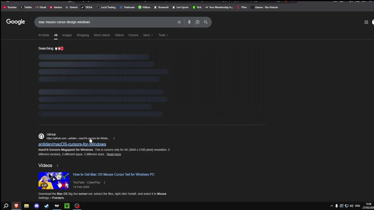Image resolution: width=374 pixels, height=210 pixels.
Task: Switch to the Videos tab
Action: click(x=119, y=35)
